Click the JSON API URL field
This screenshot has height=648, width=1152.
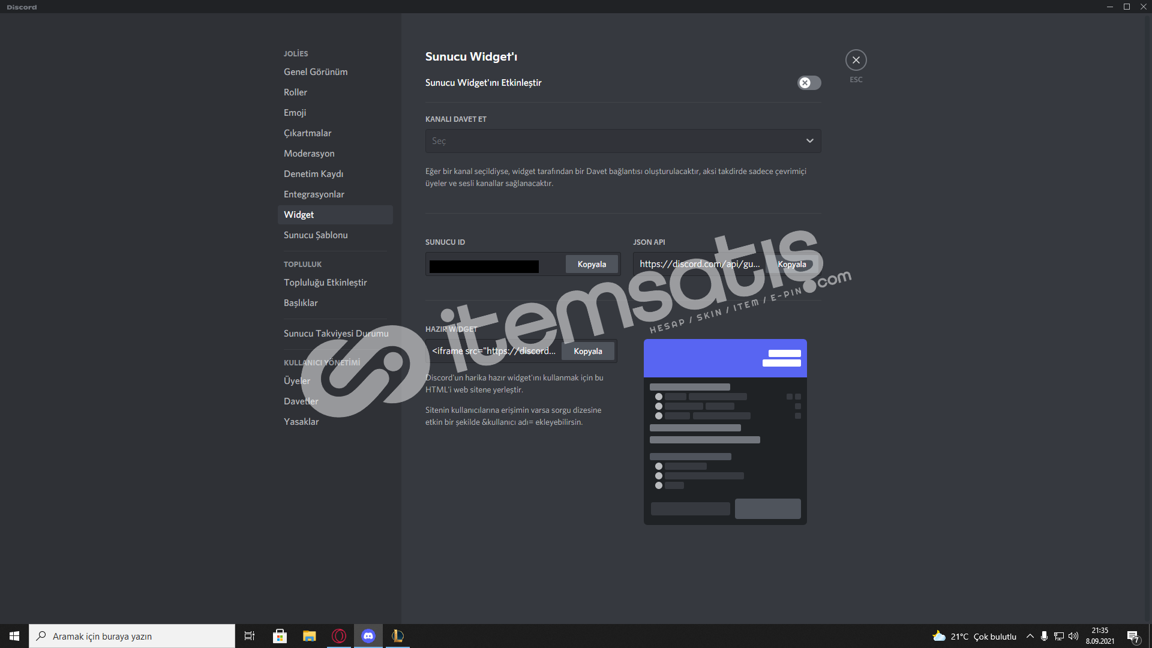700,264
